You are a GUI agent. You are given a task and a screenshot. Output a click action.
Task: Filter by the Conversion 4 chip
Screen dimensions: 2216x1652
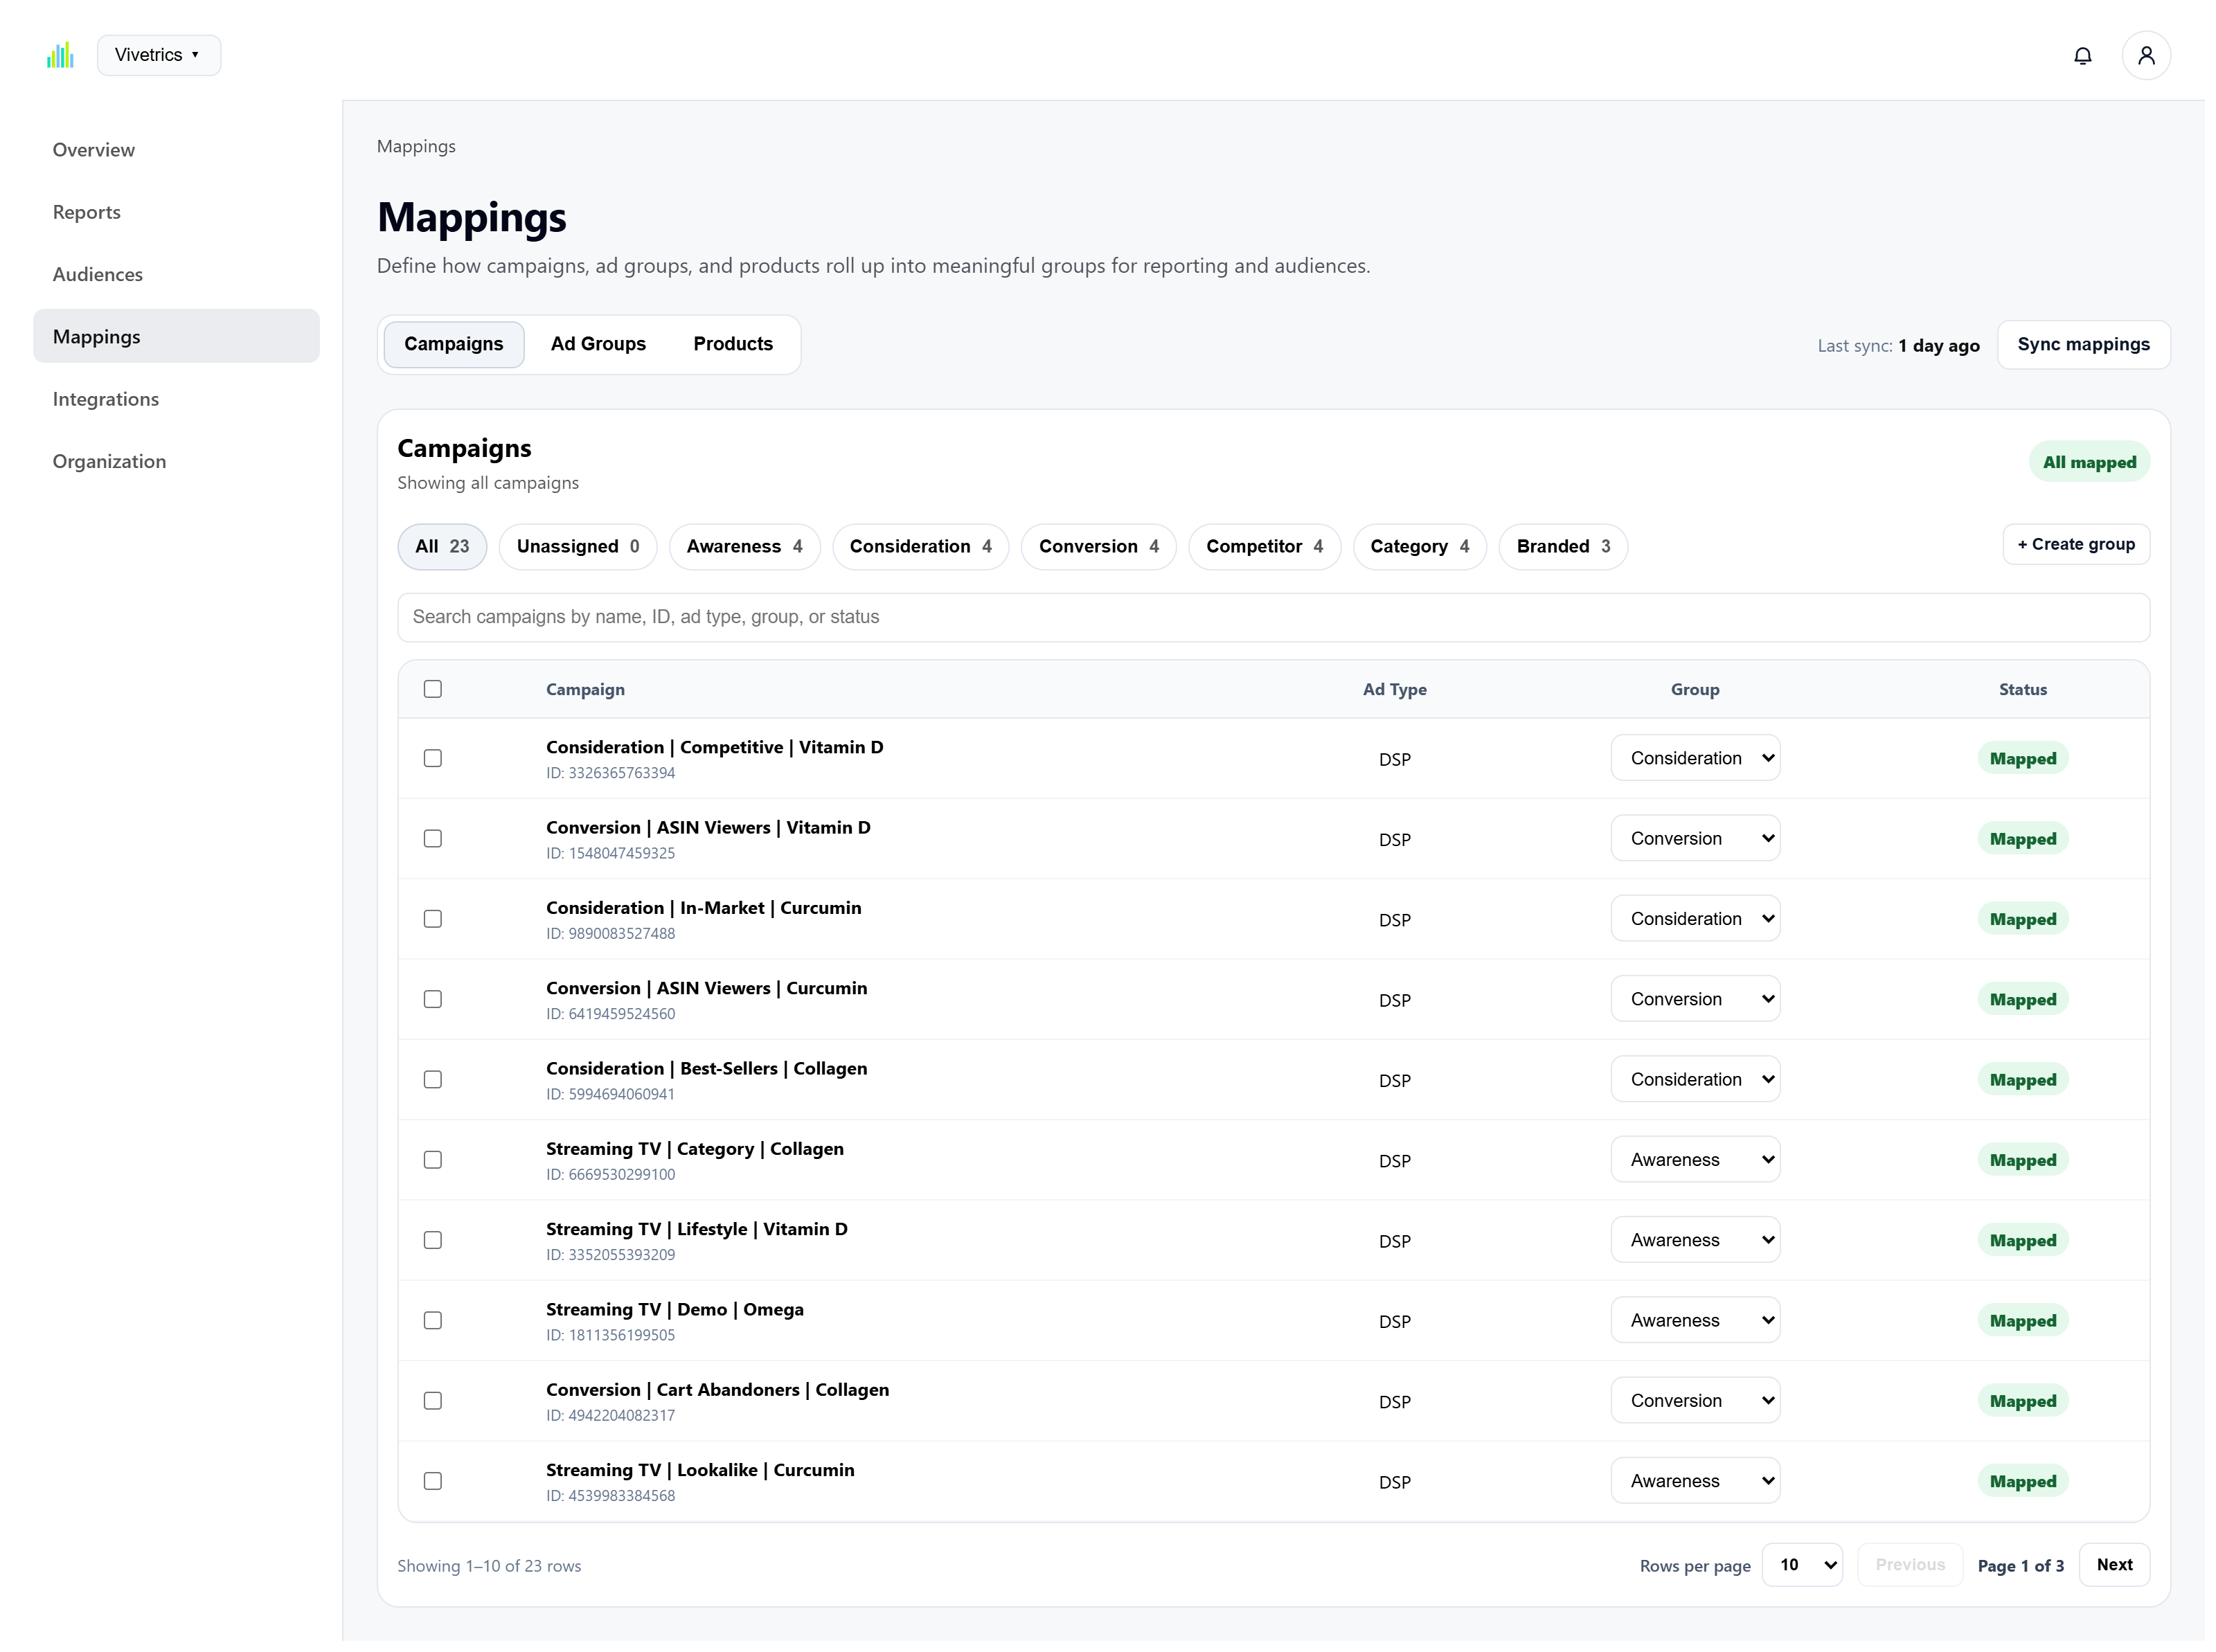click(1098, 546)
